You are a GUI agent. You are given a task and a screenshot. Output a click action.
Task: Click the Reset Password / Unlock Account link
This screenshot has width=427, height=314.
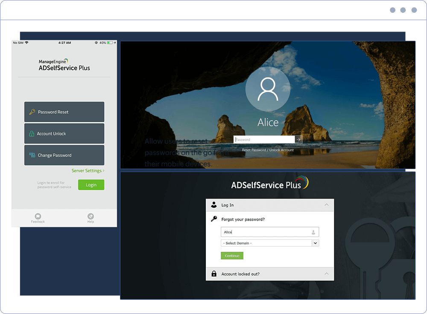point(268,150)
